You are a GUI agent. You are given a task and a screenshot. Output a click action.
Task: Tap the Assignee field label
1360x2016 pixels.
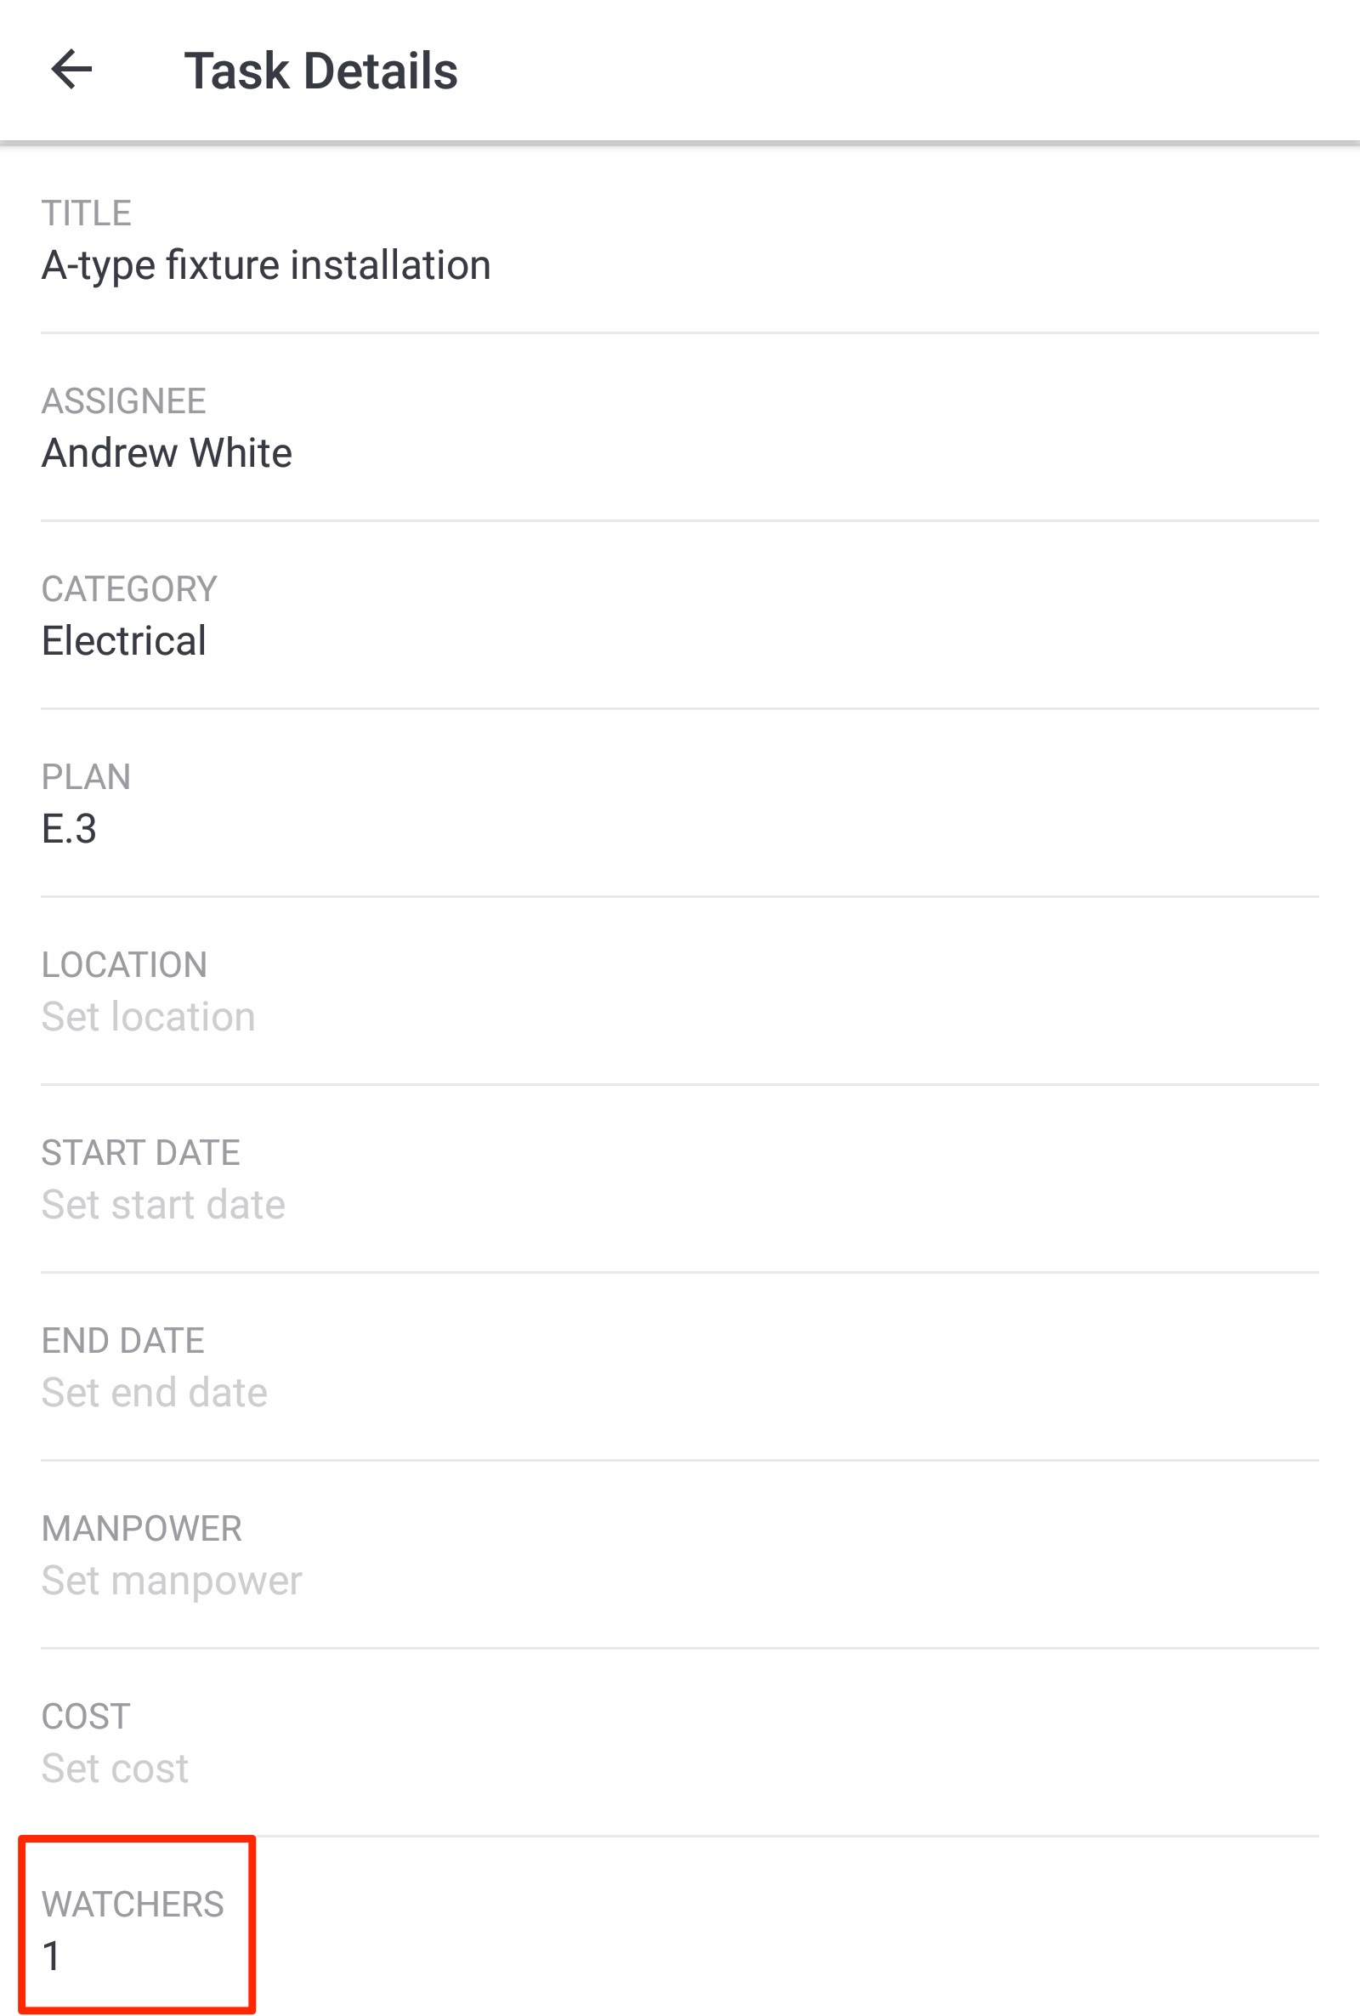pyautogui.click(x=125, y=400)
